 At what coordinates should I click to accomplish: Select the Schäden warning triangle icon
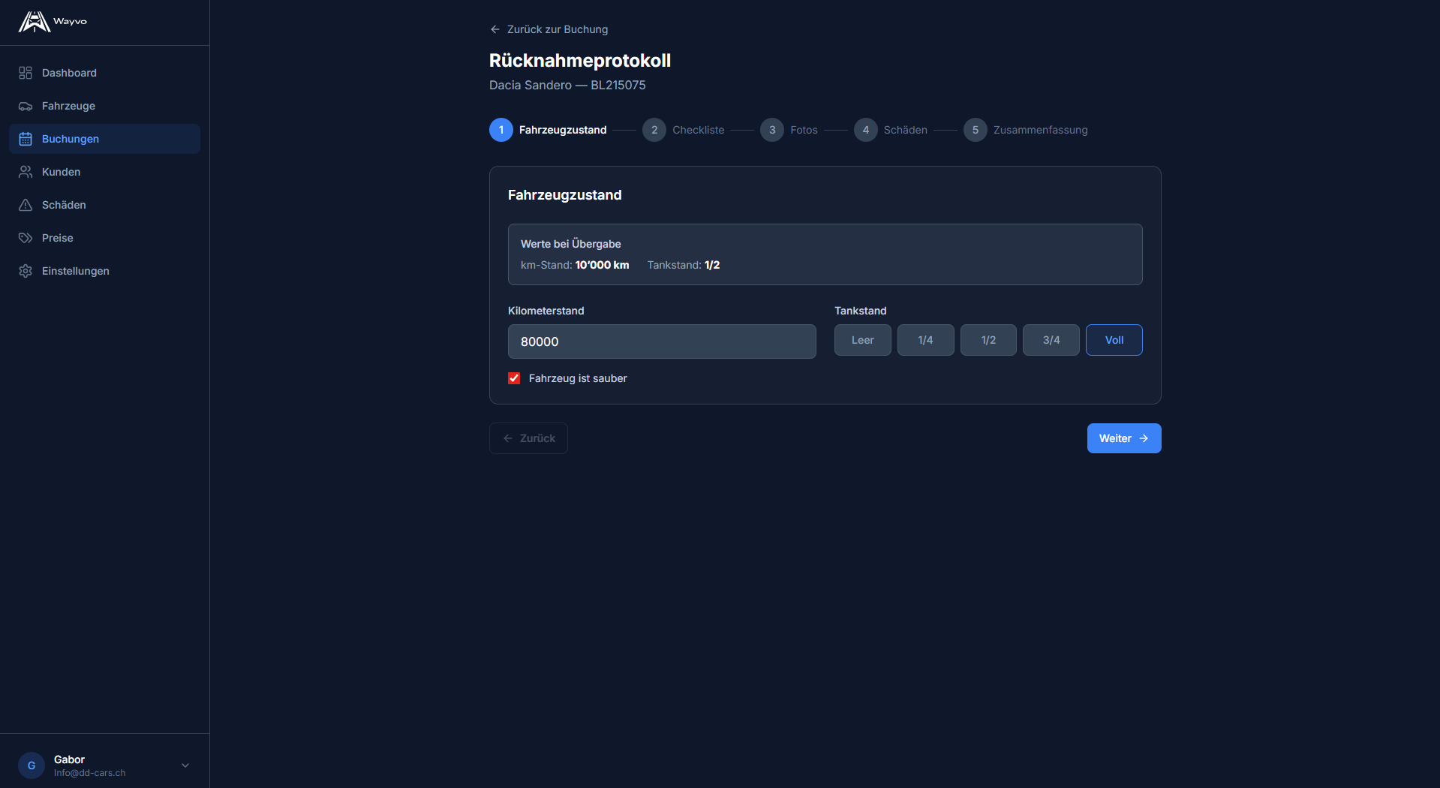(25, 205)
